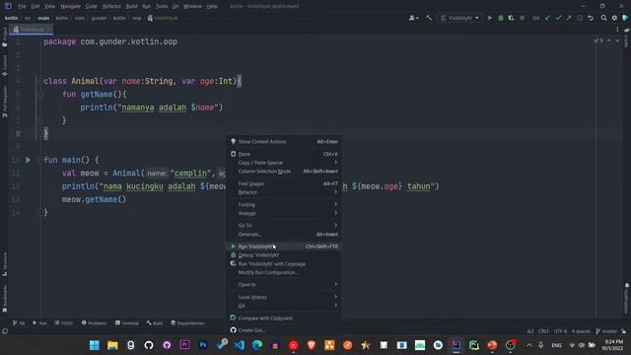Select Find Usages in the context menu
The height and width of the screenshot is (355, 631).
(x=284, y=184)
